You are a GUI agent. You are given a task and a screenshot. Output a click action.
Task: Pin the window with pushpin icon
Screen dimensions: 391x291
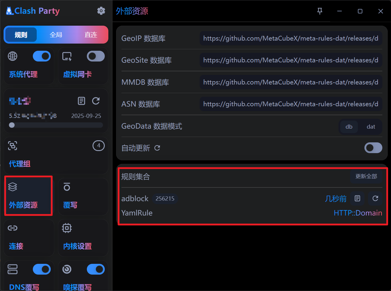320,11
